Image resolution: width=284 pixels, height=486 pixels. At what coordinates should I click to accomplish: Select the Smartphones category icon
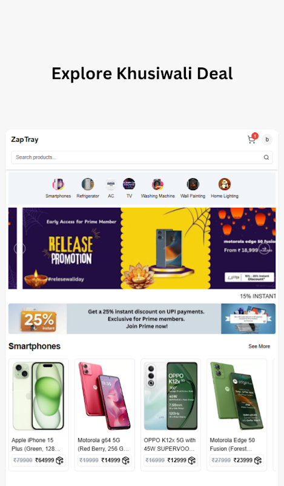pyautogui.click(x=58, y=184)
